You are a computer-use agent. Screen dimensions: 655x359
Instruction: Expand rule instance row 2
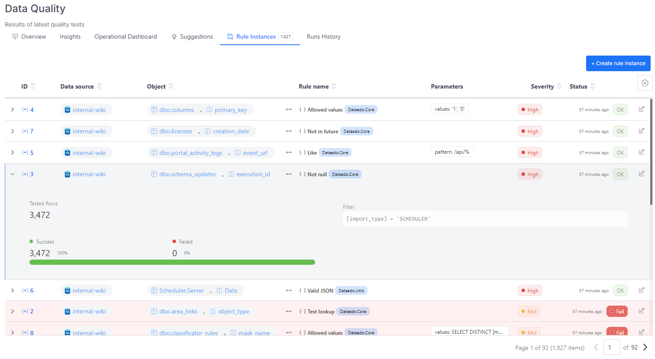[13, 311]
